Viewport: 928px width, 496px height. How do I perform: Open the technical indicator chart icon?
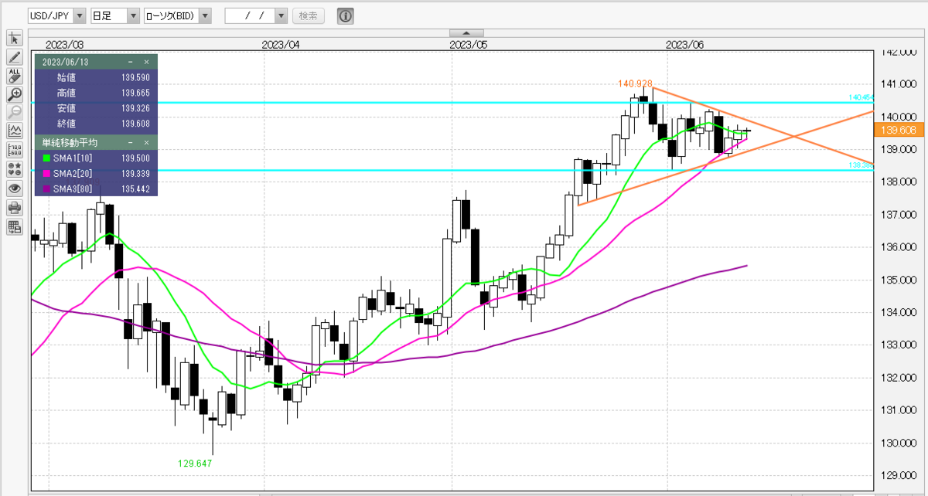click(14, 131)
